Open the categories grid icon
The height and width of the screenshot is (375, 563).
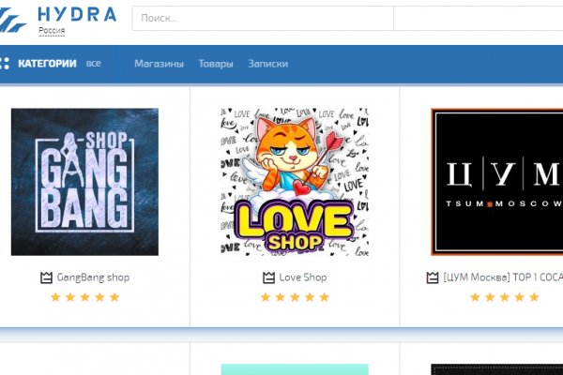point(5,64)
